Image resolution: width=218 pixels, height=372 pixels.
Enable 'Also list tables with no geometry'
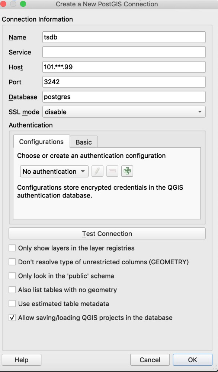point(12,290)
